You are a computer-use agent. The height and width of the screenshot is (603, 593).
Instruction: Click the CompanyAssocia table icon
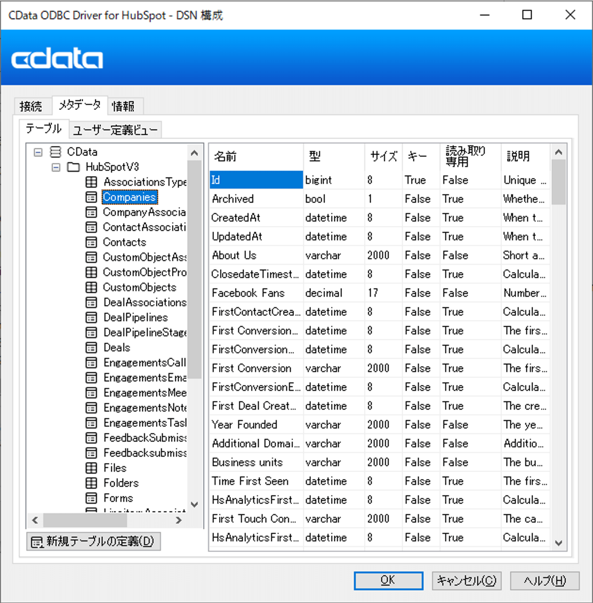tap(91, 212)
